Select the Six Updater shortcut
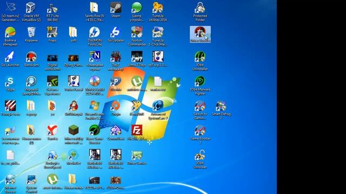The width and height of the screenshot is (346, 194). coord(116,34)
